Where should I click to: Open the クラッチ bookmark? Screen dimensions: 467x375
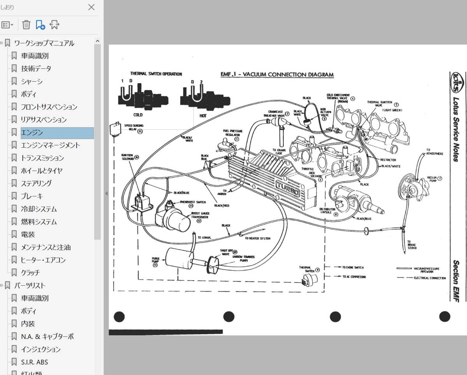[30, 273]
